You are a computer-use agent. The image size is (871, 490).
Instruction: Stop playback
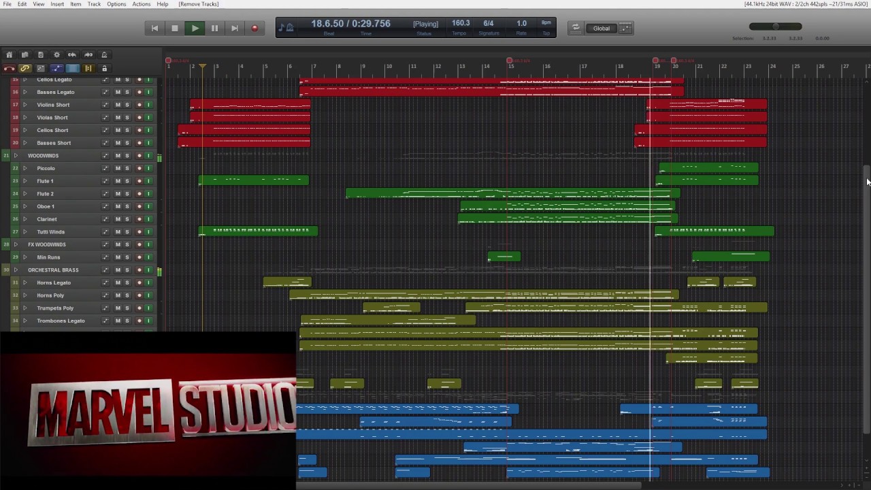coord(174,28)
